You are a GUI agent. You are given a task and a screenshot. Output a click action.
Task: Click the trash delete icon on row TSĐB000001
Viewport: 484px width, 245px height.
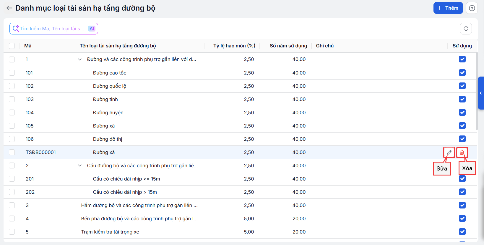point(462,152)
